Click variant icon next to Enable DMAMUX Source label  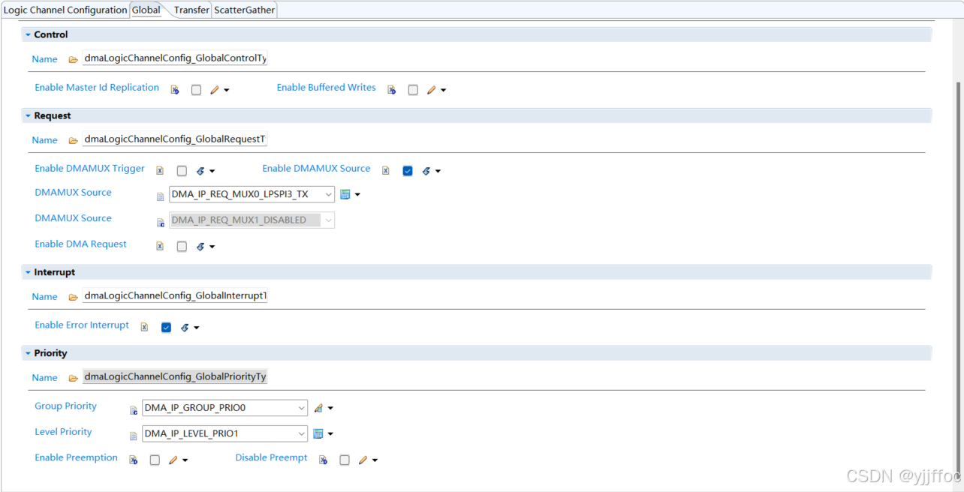pyautogui.click(x=386, y=171)
